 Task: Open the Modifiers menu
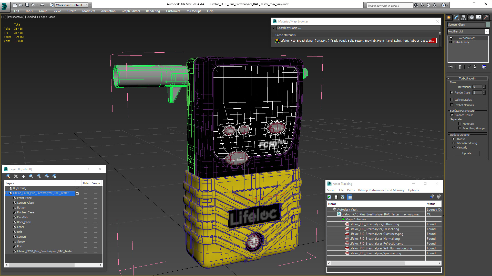pyautogui.click(x=88, y=11)
